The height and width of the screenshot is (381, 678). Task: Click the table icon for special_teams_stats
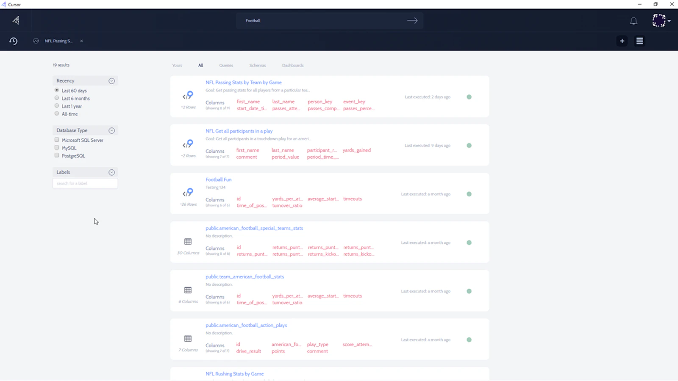[188, 242]
